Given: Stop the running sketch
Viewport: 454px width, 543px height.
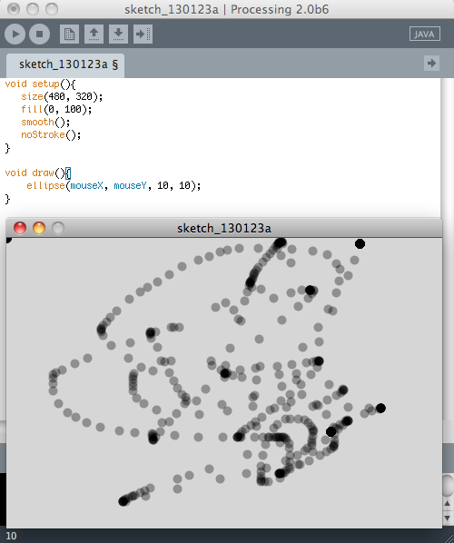Looking at the screenshot, I should point(39,34).
